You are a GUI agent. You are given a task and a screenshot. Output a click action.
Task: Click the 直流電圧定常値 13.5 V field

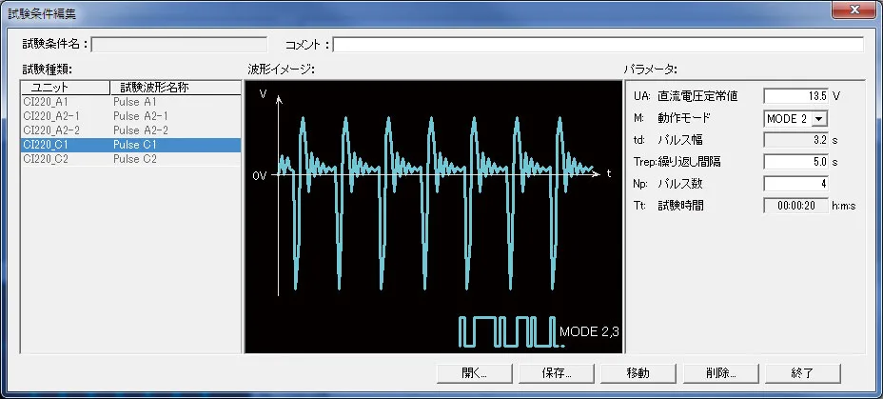tap(796, 96)
